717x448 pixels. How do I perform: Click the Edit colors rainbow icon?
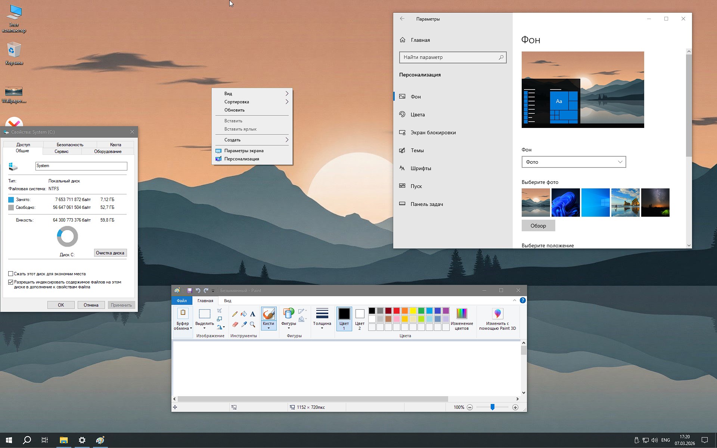tap(462, 314)
